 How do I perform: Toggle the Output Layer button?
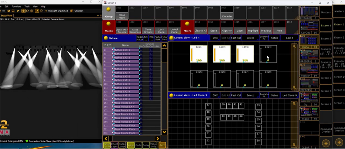click(x=122, y=145)
